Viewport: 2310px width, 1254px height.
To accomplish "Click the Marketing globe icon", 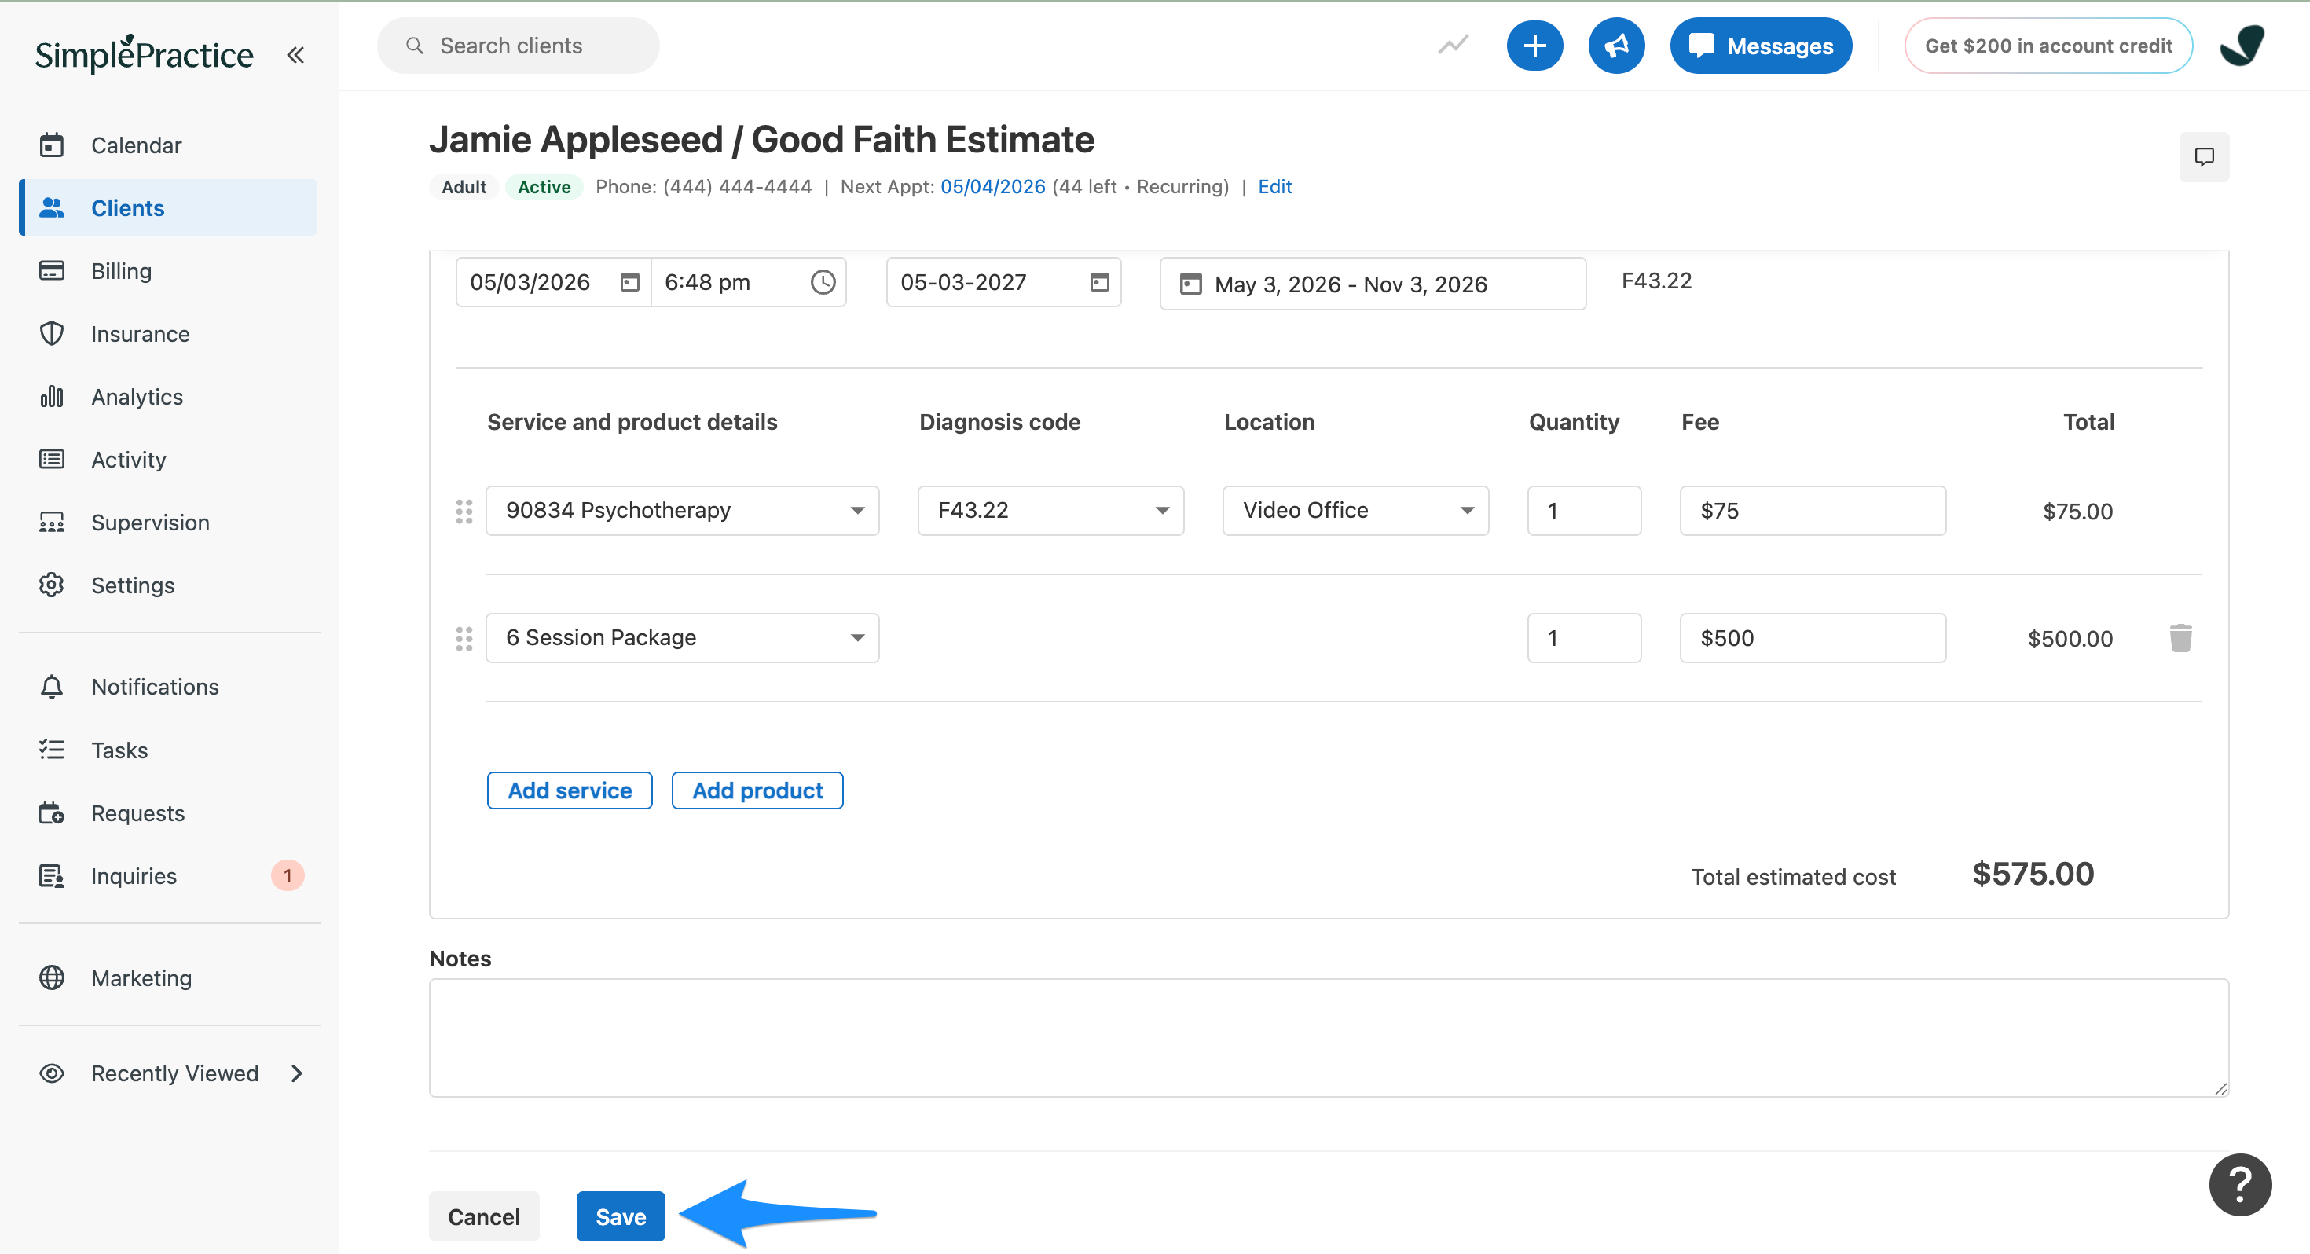I will (52, 977).
